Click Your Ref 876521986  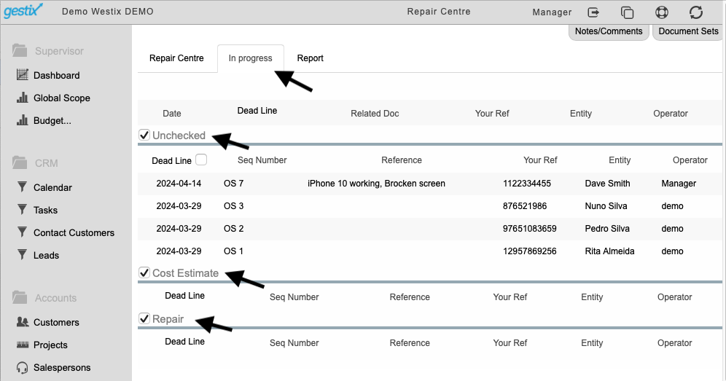click(x=525, y=206)
